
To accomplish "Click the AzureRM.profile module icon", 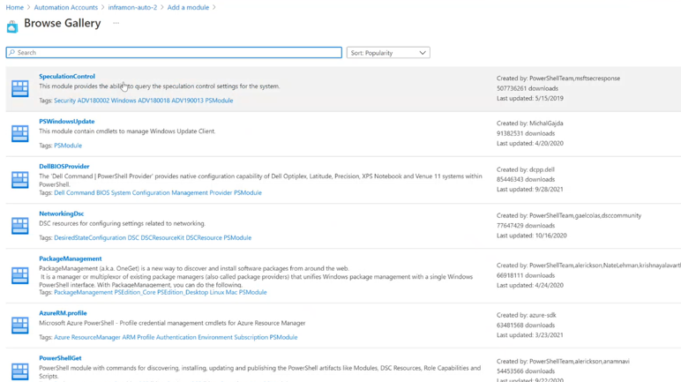I will click(19, 326).
